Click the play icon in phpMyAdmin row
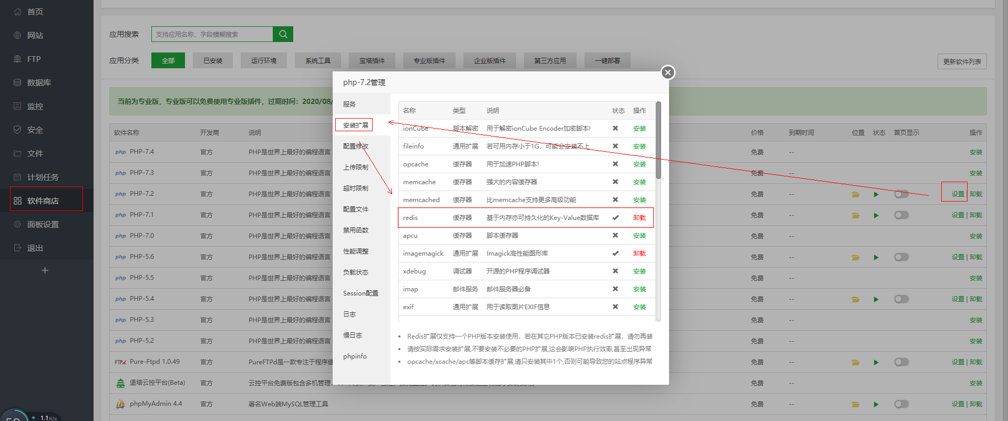This screenshot has width=1008, height=421. click(x=876, y=404)
